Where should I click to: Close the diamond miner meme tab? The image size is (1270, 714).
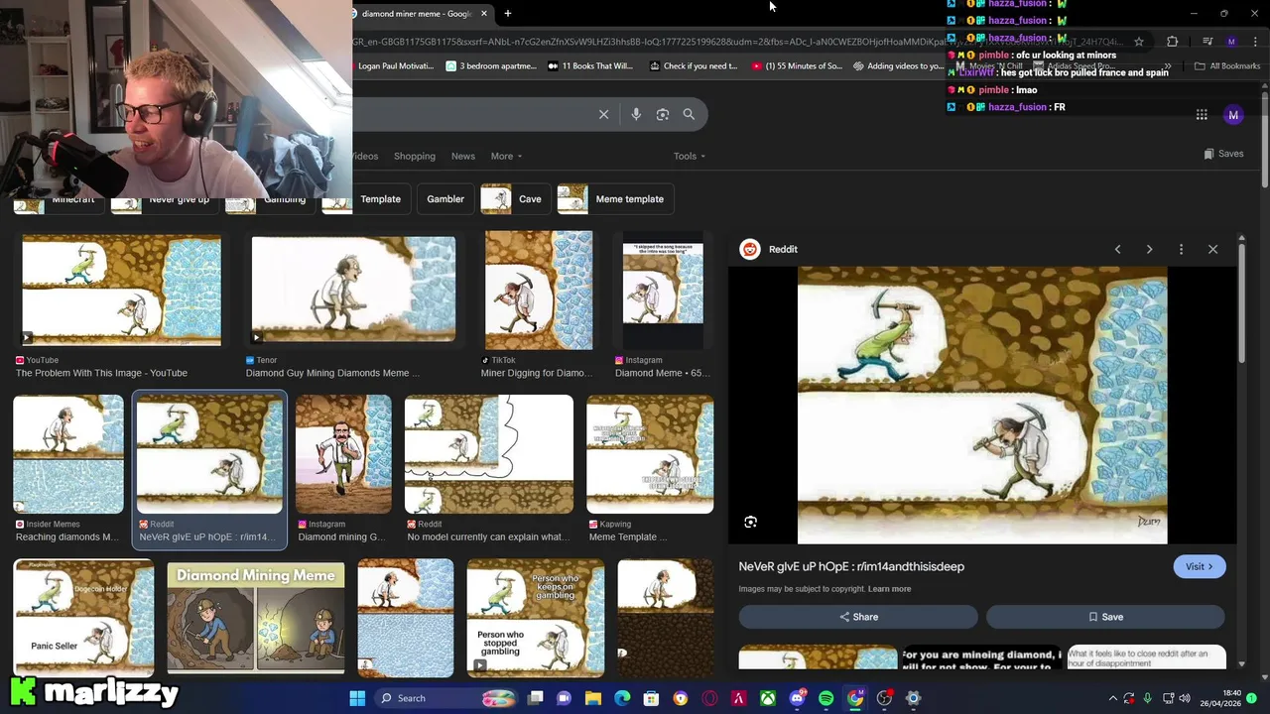484,14
